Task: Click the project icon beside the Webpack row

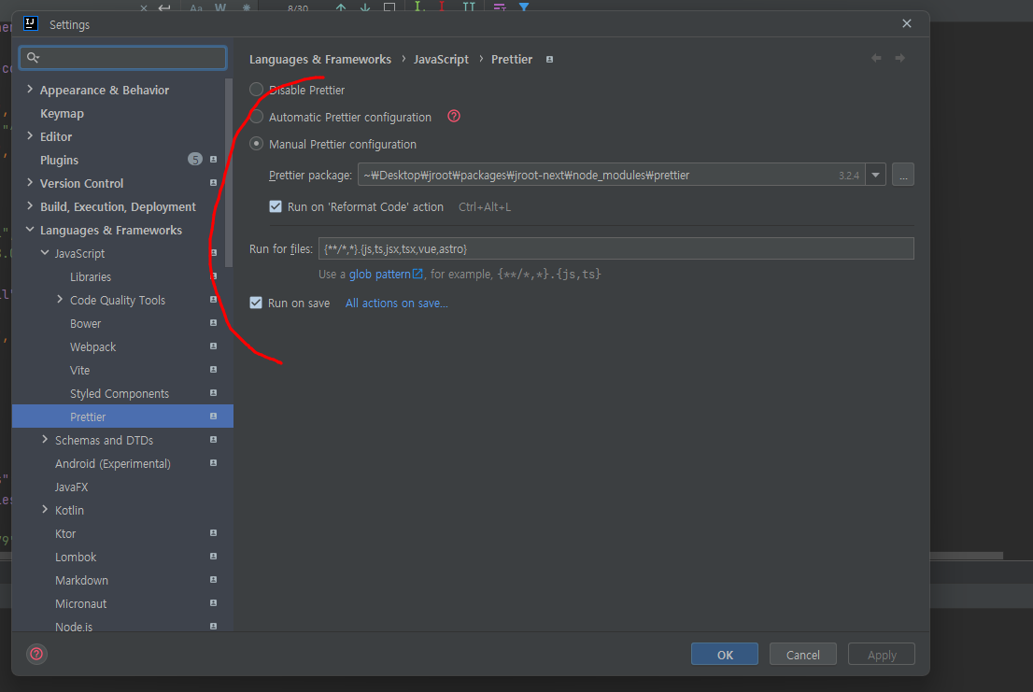Action: pyautogui.click(x=214, y=346)
